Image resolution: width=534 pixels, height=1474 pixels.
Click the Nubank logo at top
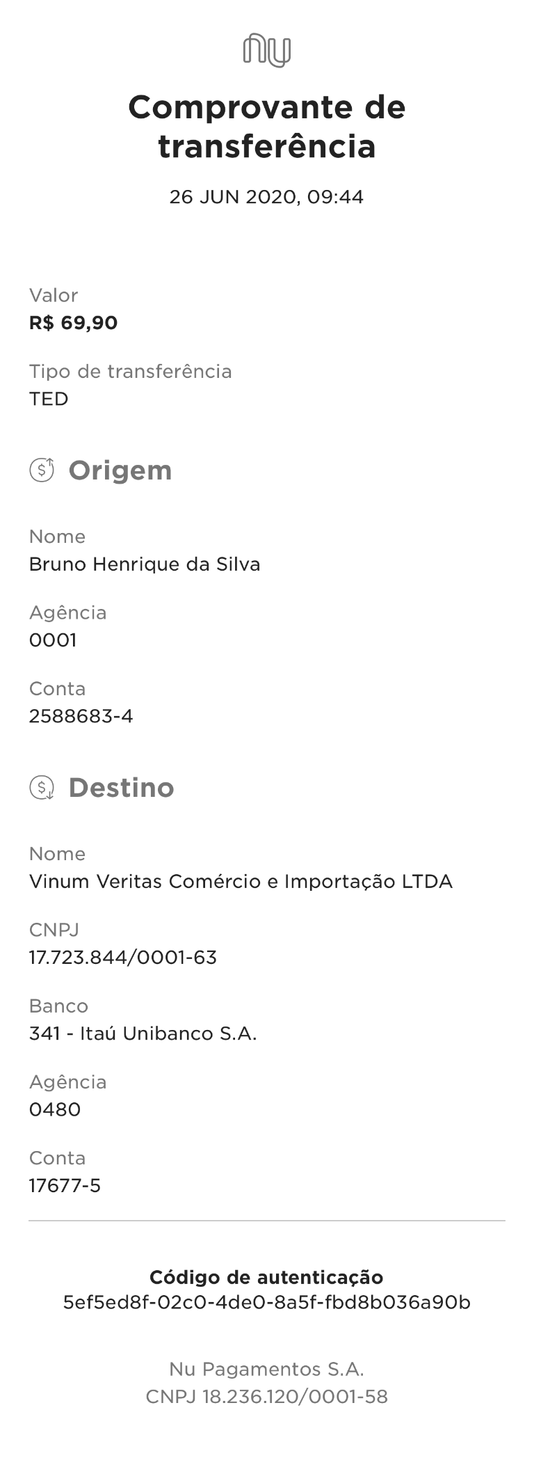(x=267, y=50)
